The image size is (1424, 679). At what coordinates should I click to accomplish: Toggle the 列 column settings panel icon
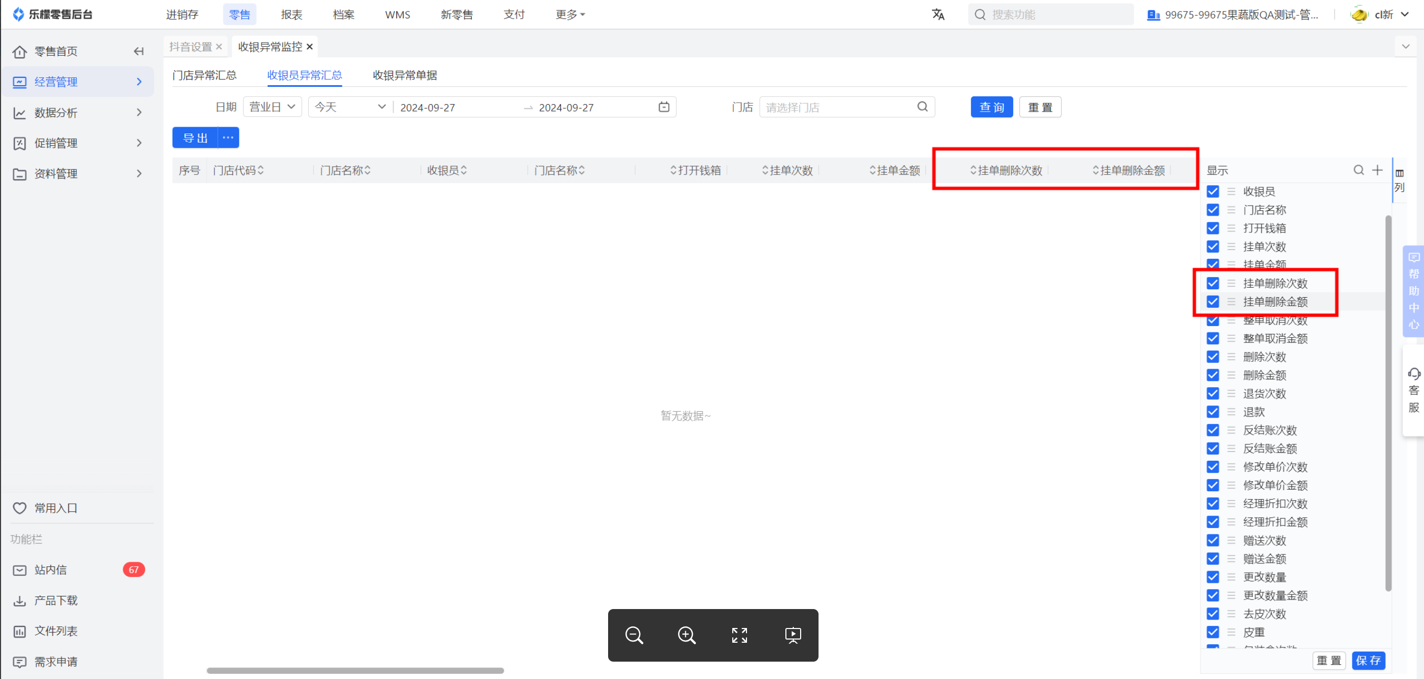(x=1400, y=180)
